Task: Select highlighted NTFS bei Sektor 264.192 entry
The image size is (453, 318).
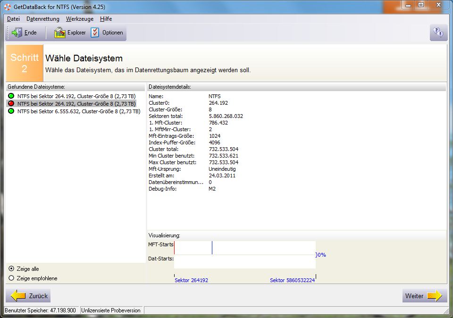Action: tap(76, 104)
